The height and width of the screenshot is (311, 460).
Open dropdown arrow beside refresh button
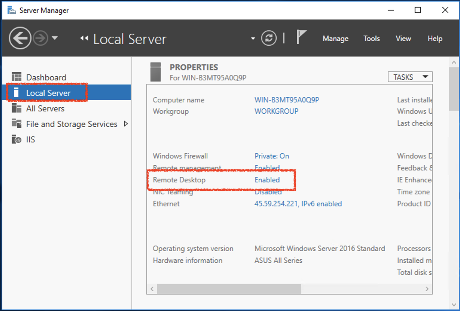click(x=253, y=39)
